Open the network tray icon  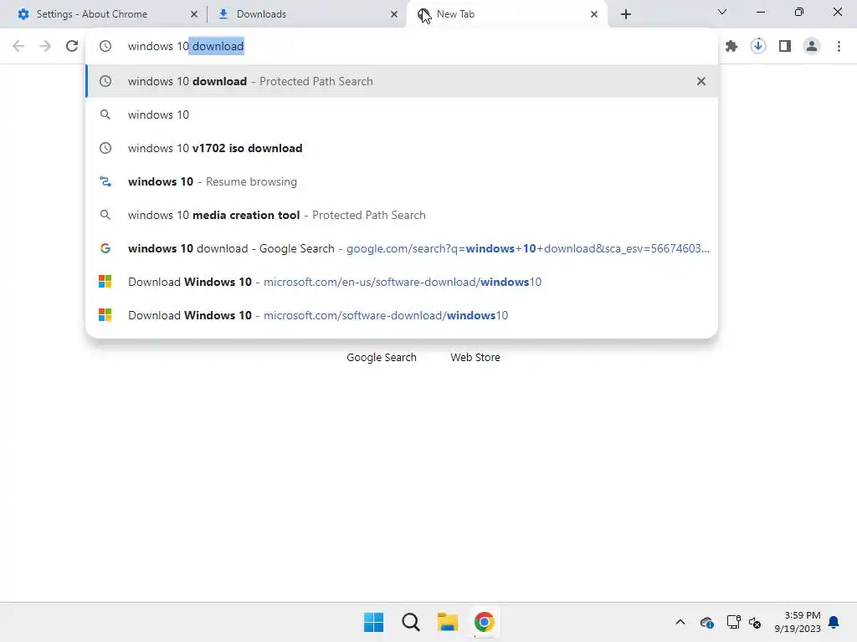[733, 622]
